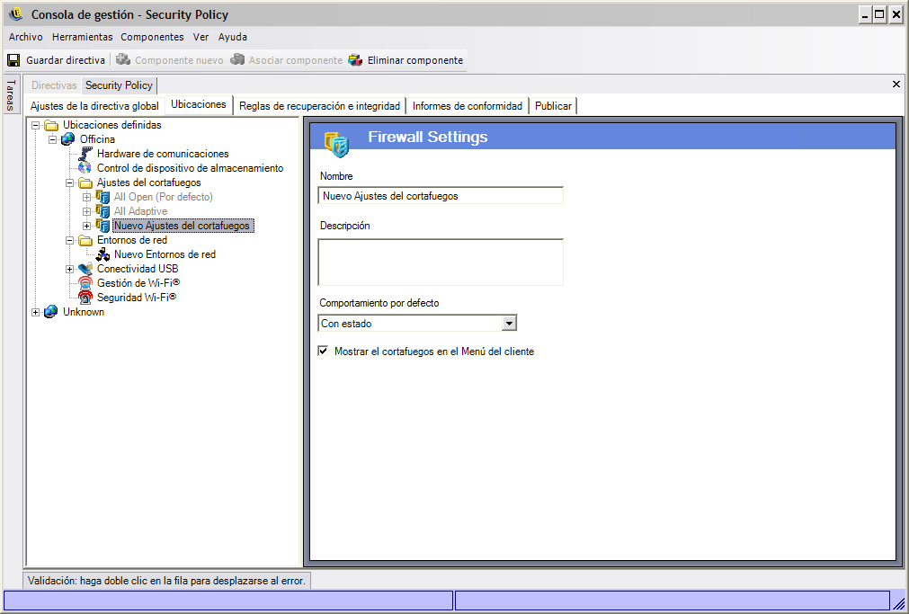Select the Ubicaciones tab

coord(199,104)
